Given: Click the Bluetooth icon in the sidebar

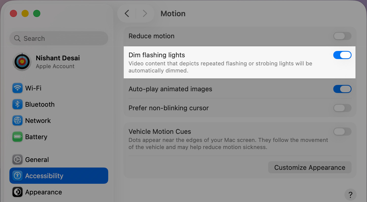Looking at the screenshot, I should 17,104.
